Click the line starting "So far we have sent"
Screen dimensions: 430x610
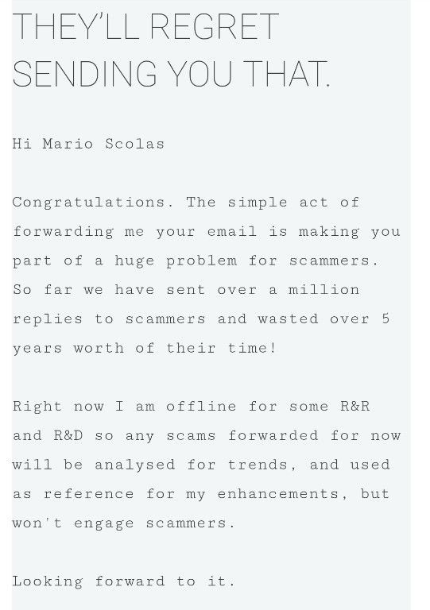click(x=186, y=290)
